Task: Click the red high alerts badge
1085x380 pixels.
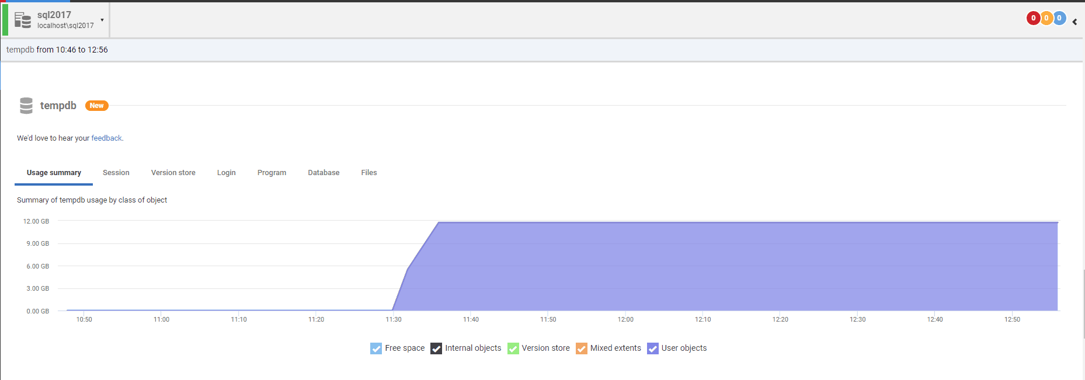Action: 1033,18
